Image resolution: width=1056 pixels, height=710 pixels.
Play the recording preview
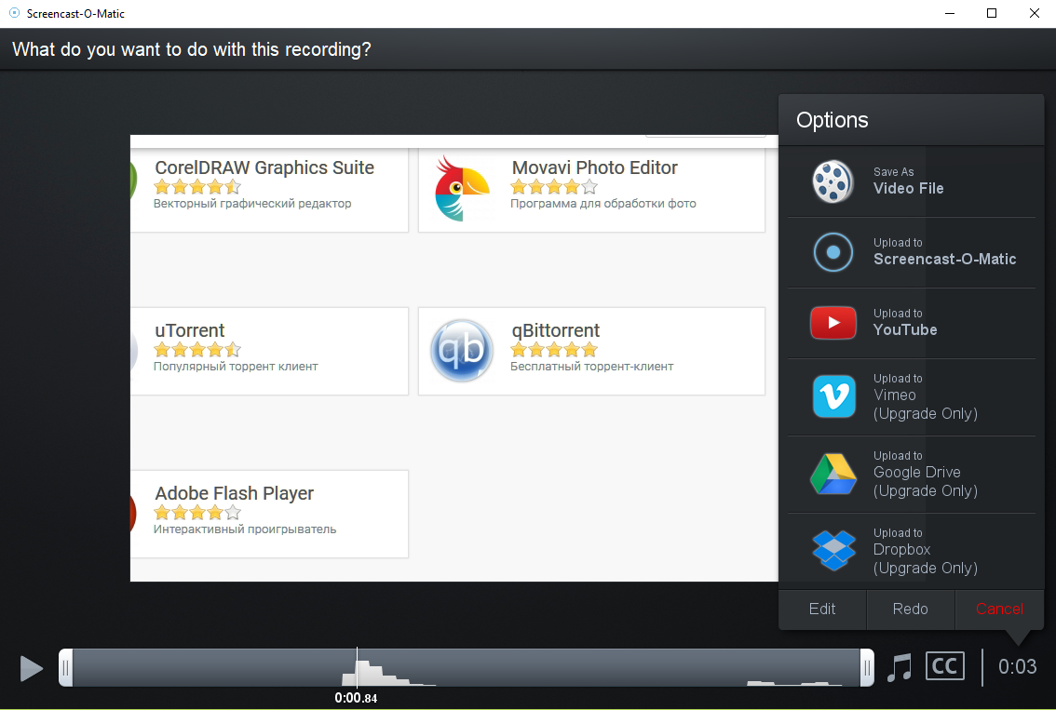tap(31, 668)
